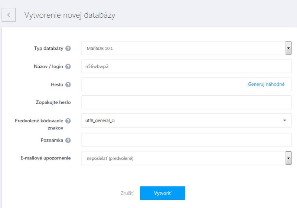Open help icon next to Názov / login
Image resolution: width=297 pixels, height=208 pixels.
coord(68,67)
